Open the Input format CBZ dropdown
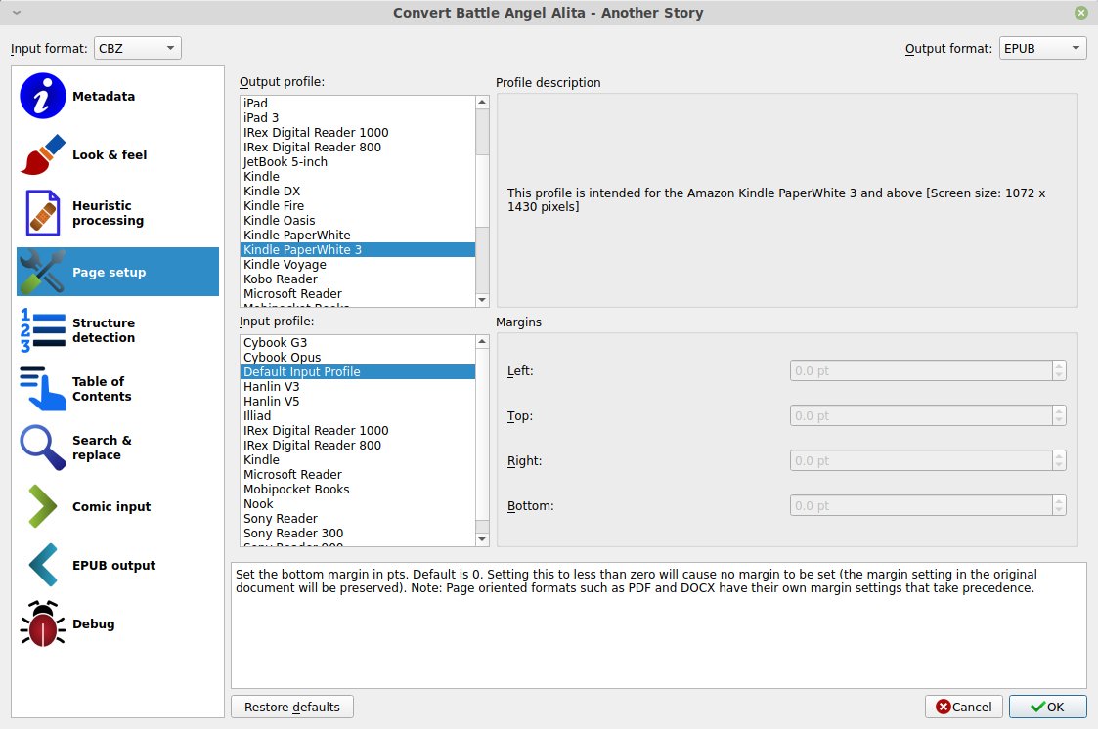The height and width of the screenshot is (729, 1098). point(137,48)
